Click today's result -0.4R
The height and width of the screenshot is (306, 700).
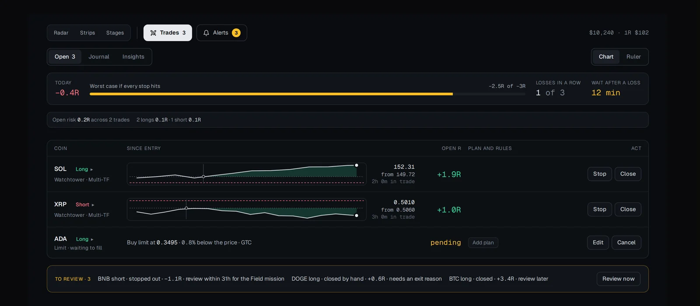pos(67,93)
